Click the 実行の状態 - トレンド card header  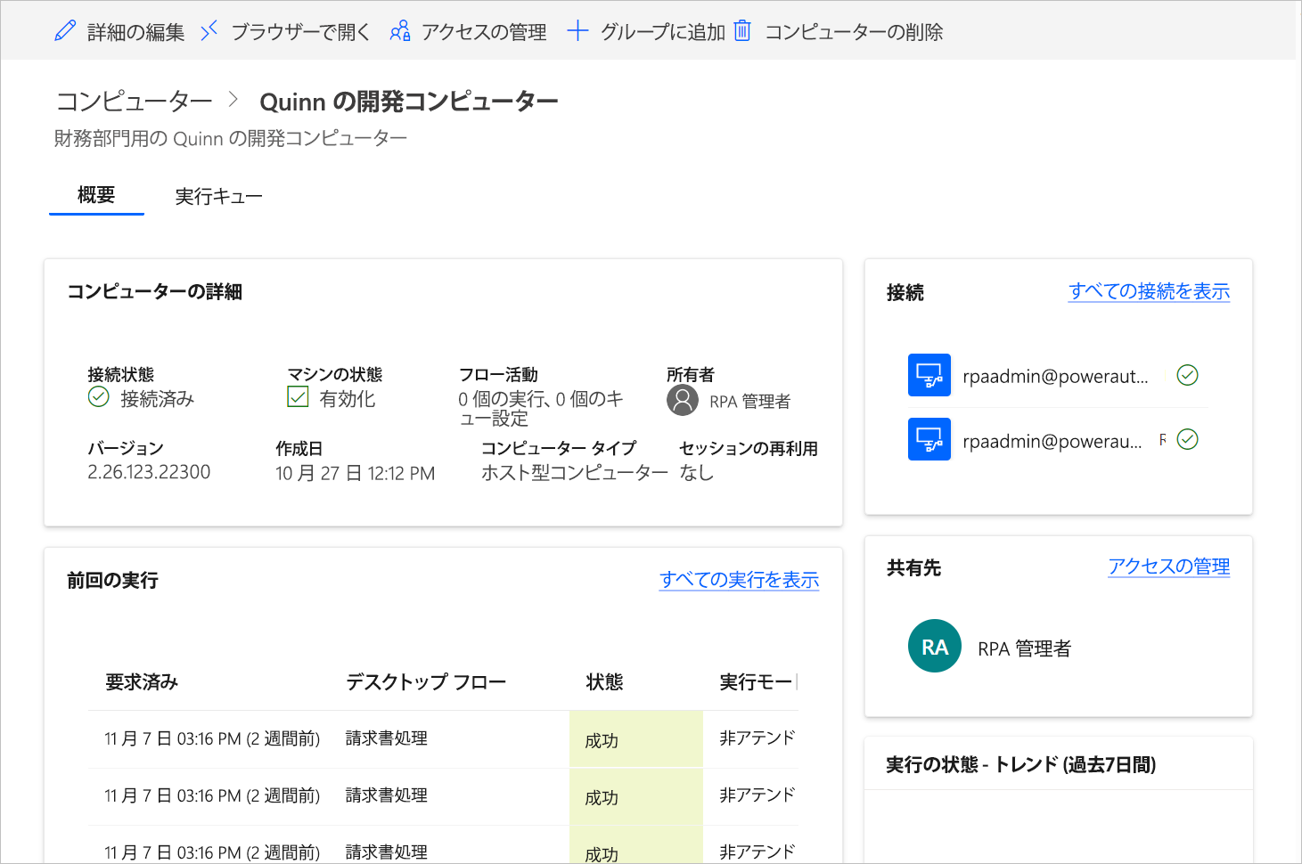[x=1020, y=764]
